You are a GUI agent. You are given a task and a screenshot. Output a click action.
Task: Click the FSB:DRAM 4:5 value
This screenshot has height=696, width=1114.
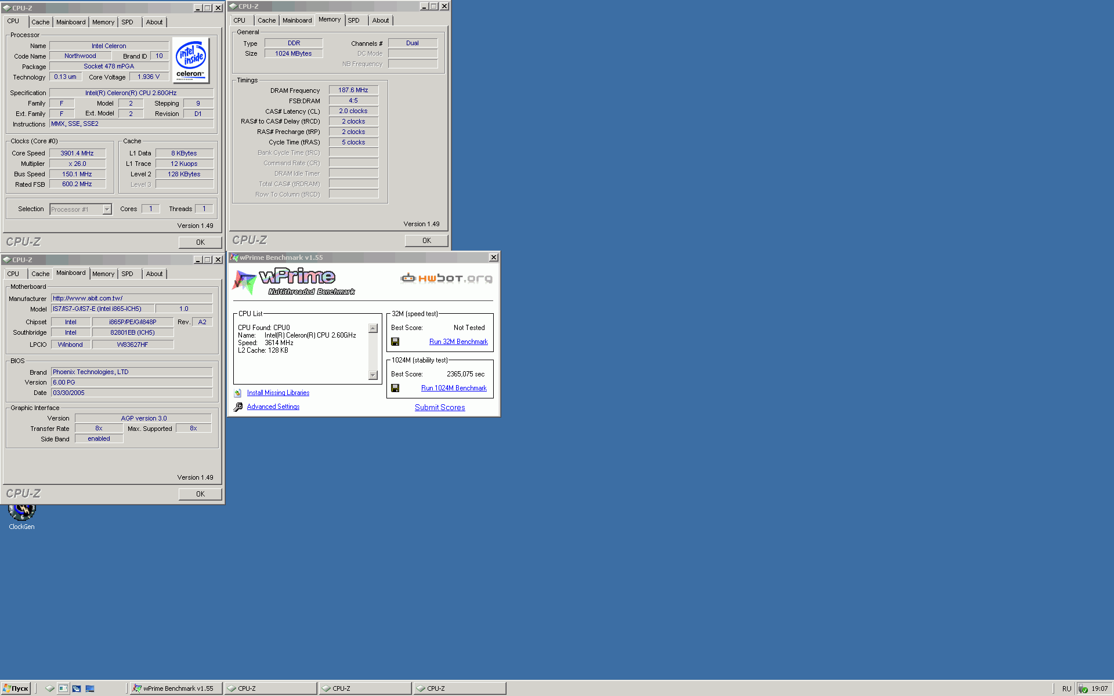[x=353, y=100]
